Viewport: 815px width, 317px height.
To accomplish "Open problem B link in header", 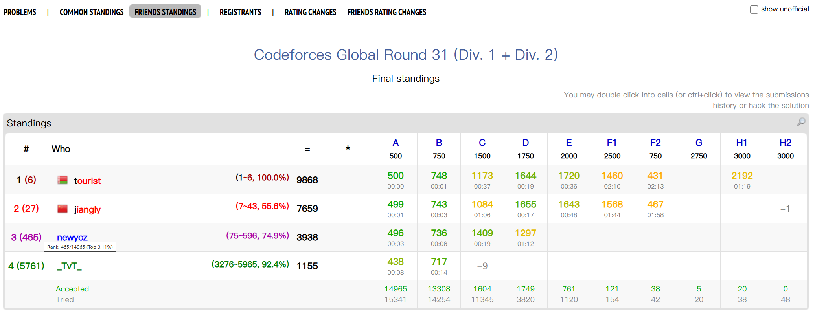I will (439, 143).
